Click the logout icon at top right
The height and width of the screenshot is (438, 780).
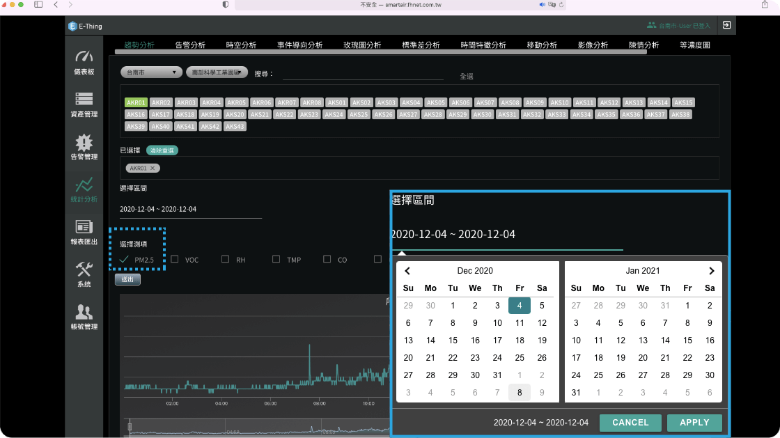(x=726, y=25)
